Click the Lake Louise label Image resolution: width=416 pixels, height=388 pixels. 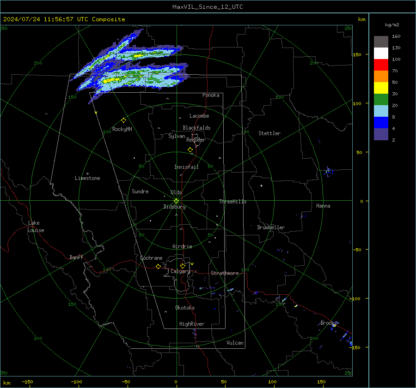(36, 227)
